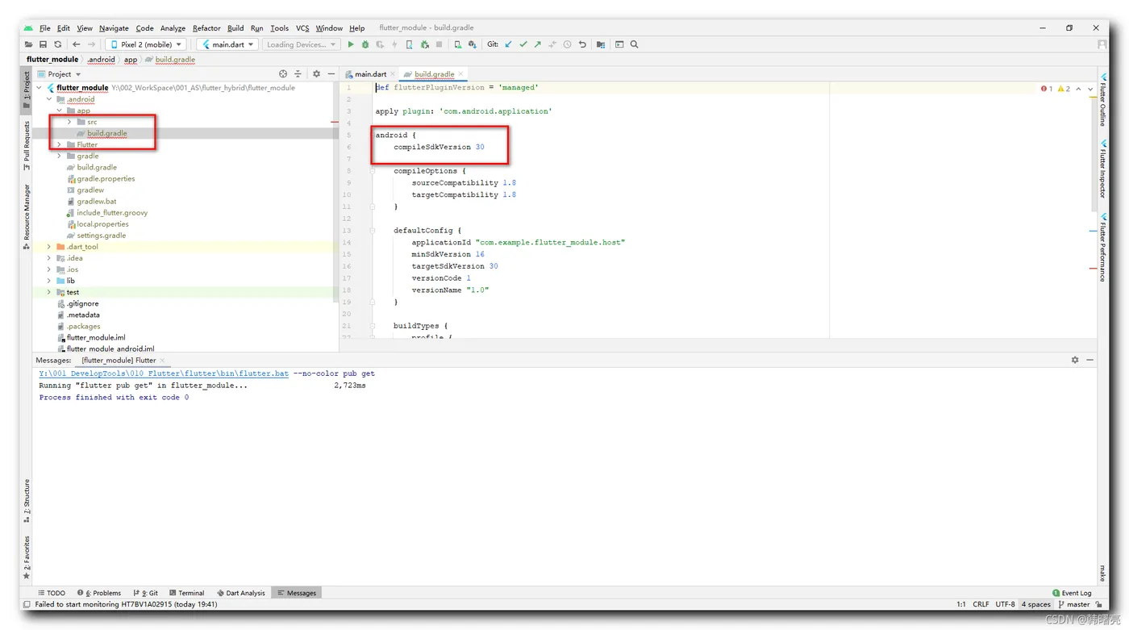1129x630 pixels.
Task: Hide the Messages panel with minus icon
Action: tap(1089, 360)
